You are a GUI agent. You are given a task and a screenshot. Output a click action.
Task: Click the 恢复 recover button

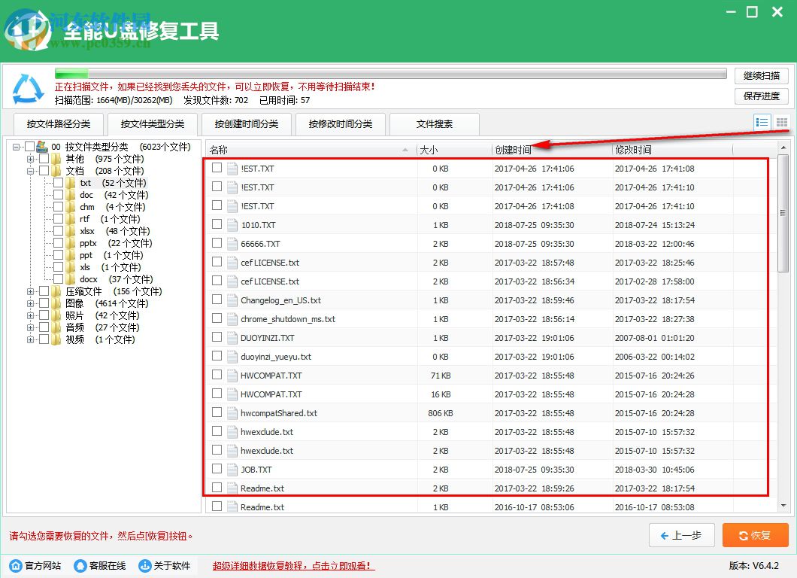click(755, 535)
